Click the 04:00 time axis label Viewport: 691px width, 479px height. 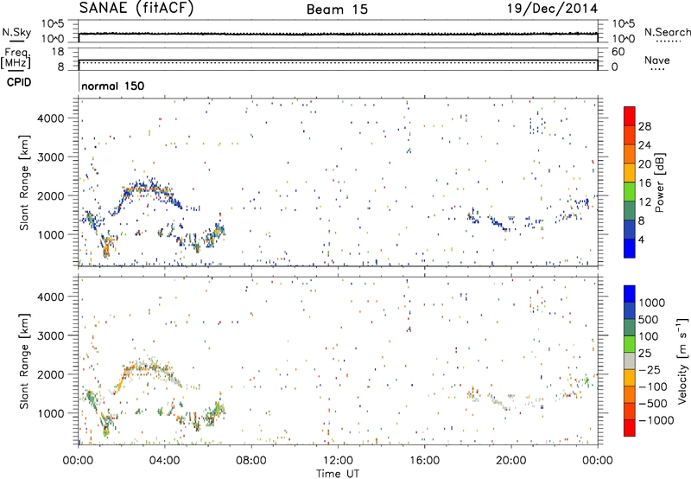tap(164, 461)
